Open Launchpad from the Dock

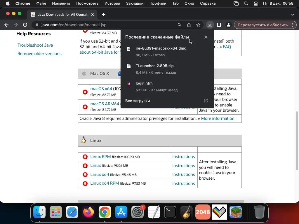point(56,212)
